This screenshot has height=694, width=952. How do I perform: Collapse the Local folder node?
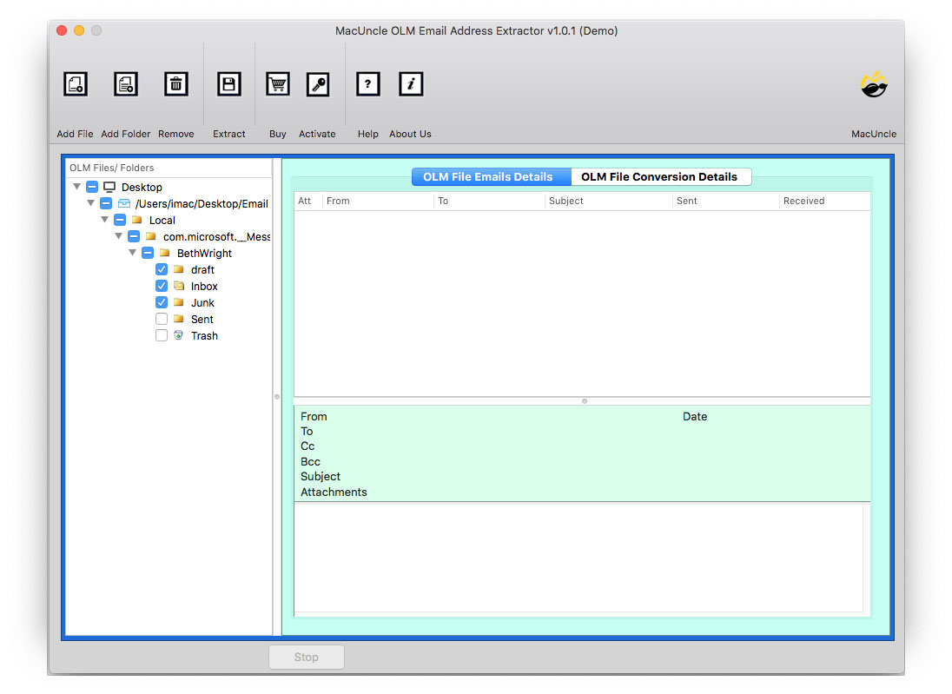[104, 219]
